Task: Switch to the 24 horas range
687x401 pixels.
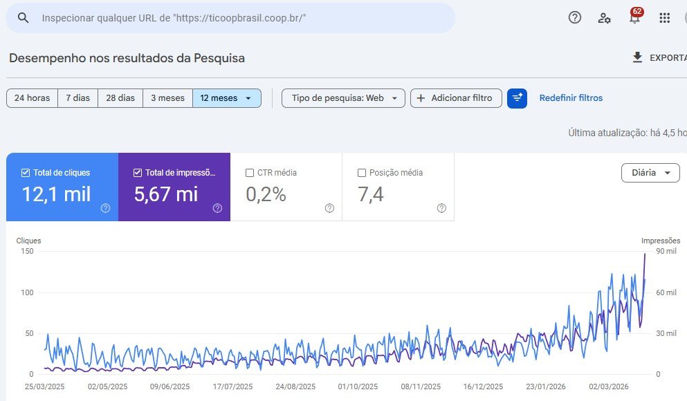Action: point(32,98)
